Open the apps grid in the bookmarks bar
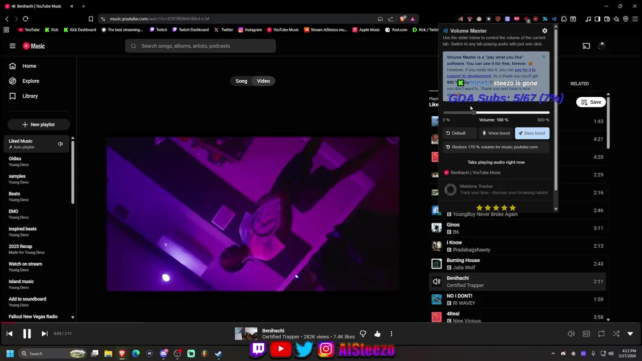Image resolution: width=642 pixels, height=361 pixels. 6,30
